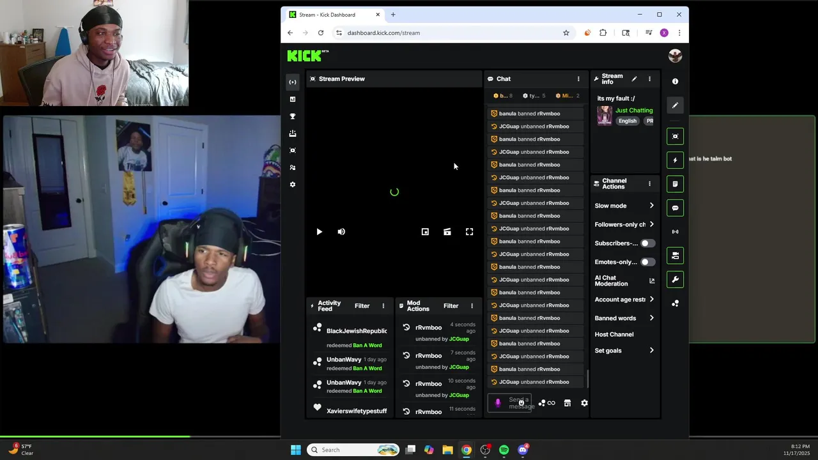Viewport: 818px width, 460px height.
Task: Open Just Chatting category link
Action: click(634, 111)
